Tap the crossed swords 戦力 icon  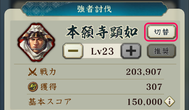[x=32, y=72]
